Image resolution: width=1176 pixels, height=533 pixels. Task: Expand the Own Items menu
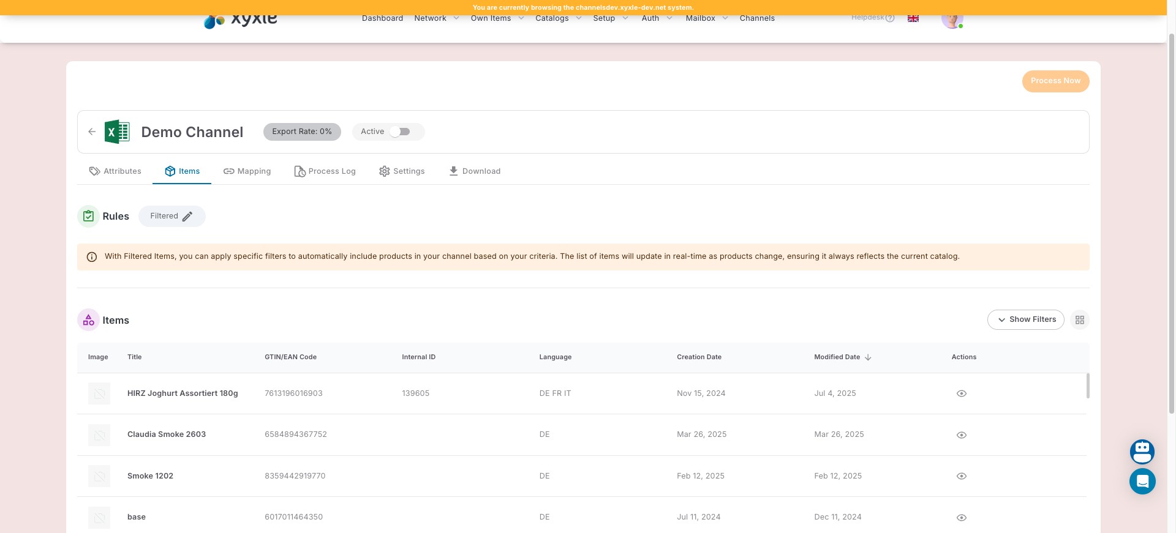[x=497, y=18]
